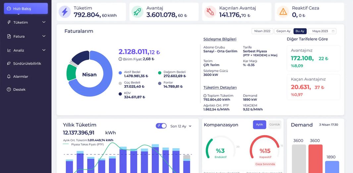Click the Aktif Bedel blue legend dot
The width and height of the screenshot is (353, 173).
[x=120, y=73]
